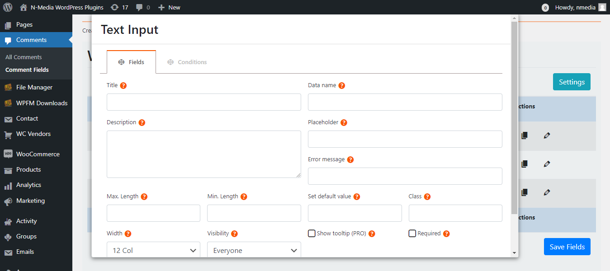Click the Width help icon
This screenshot has height=271, width=610.
click(x=128, y=234)
